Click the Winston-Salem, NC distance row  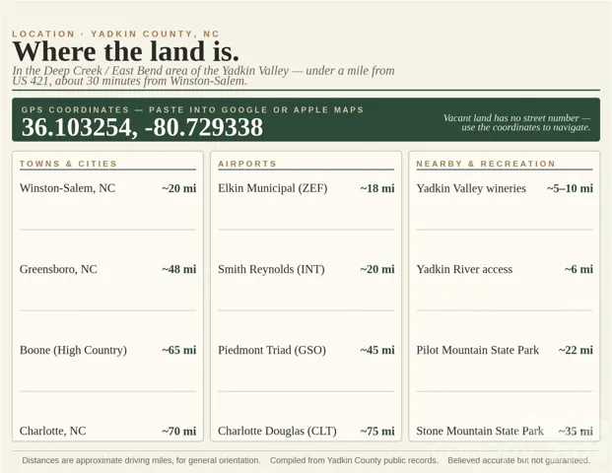tap(107, 188)
